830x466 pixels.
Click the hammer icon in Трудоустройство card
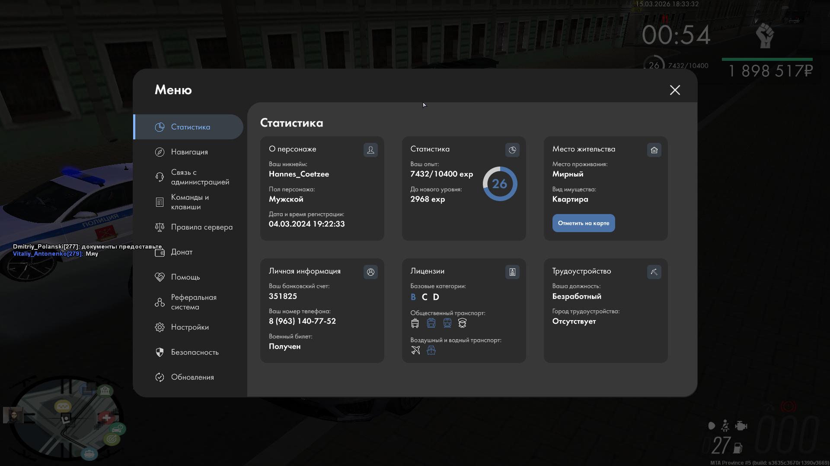point(654,272)
